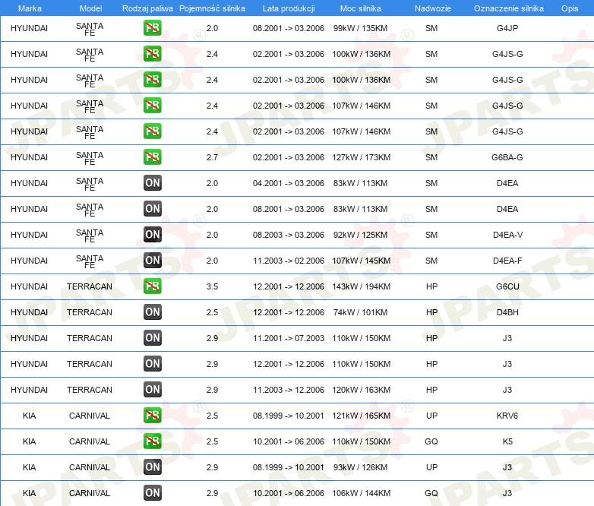Select the 92kW / 125KM power cell

pyautogui.click(x=360, y=235)
